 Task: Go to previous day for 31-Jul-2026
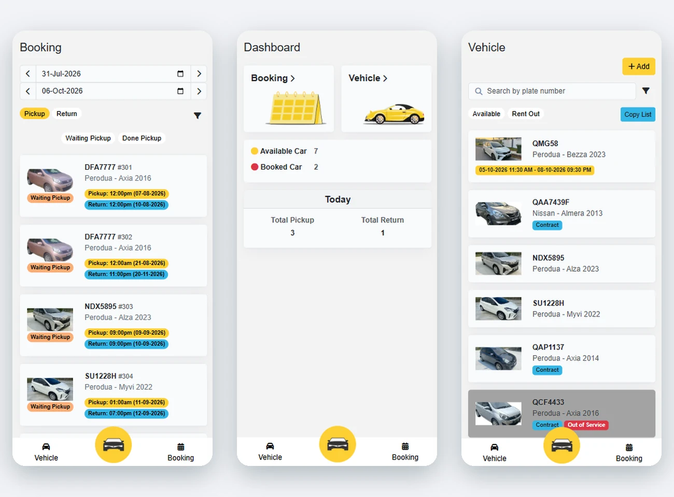28,74
